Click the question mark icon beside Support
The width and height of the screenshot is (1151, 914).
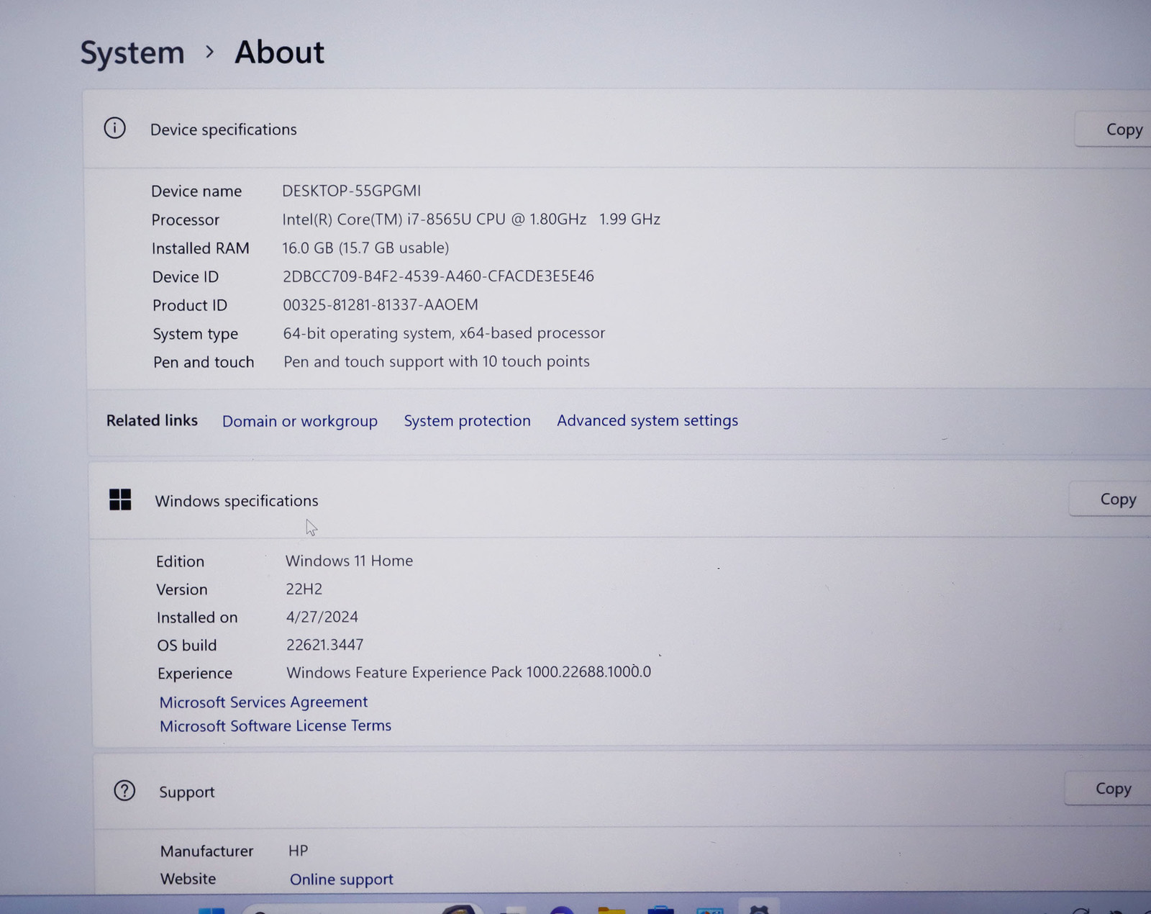coord(124,791)
